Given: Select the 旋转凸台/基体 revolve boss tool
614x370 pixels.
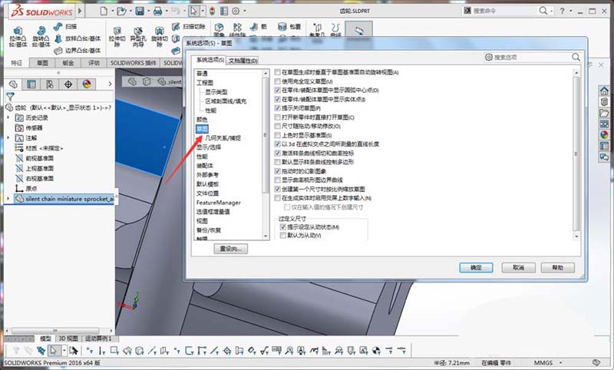Looking at the screenshot, I should 41,37.
